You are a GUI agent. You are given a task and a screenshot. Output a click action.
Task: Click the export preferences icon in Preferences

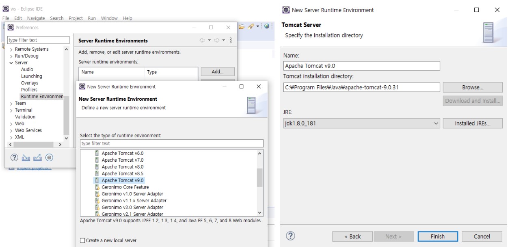pos(38,158)
